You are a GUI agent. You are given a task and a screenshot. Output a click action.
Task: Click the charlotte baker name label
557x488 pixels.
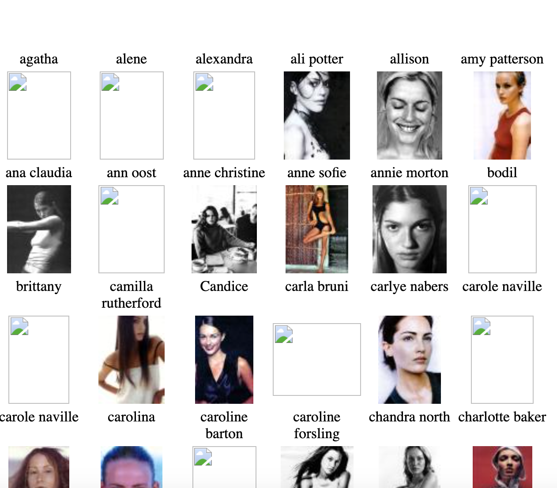[x=502, y=417]
